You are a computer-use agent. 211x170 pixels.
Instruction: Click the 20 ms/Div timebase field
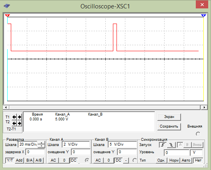click(x=28, y=144)
